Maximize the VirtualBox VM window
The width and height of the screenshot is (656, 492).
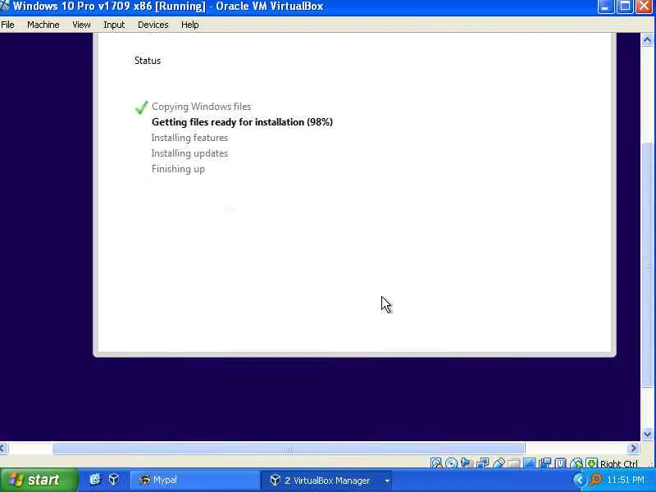point(625,7)
